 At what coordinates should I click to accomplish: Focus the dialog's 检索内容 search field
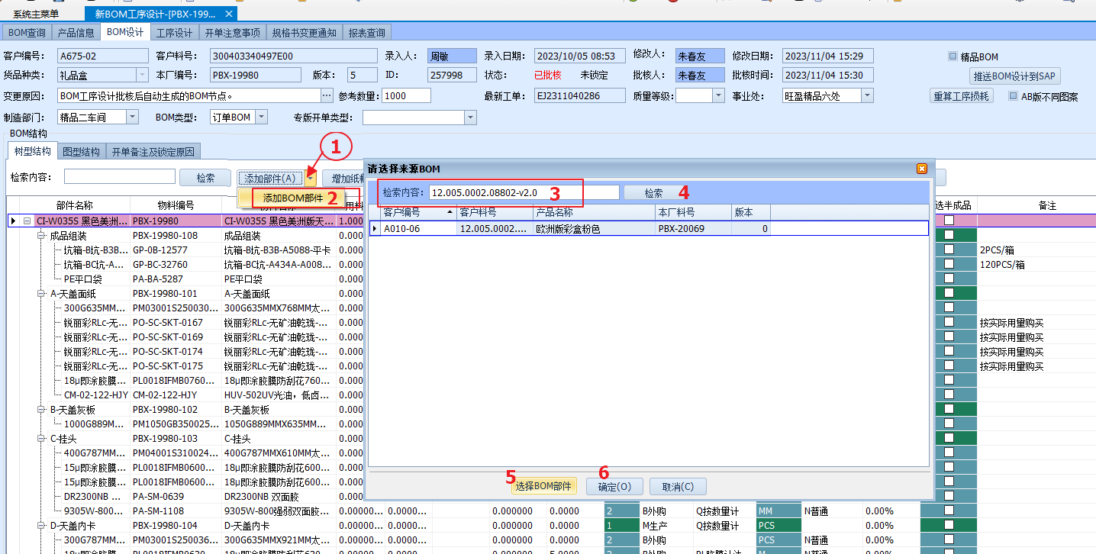coord(524,193)
